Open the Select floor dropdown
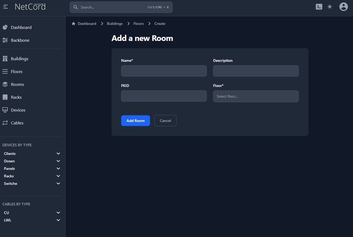This screenshot has width=353, height=237. coord(256,96)
